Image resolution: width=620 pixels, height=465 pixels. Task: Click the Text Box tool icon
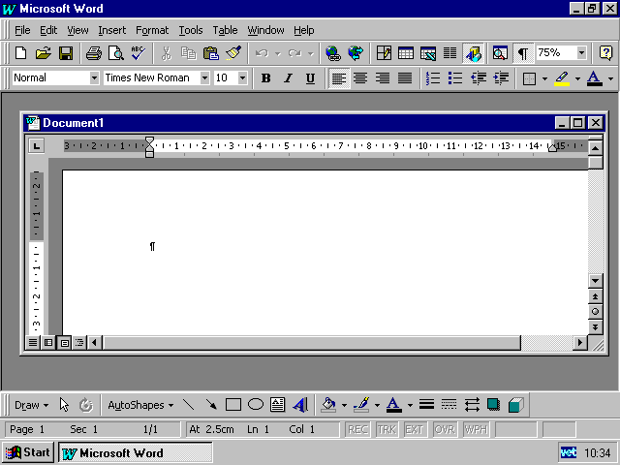click(x=278, y=405)
